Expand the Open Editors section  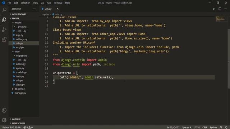[x=24, y=14]
